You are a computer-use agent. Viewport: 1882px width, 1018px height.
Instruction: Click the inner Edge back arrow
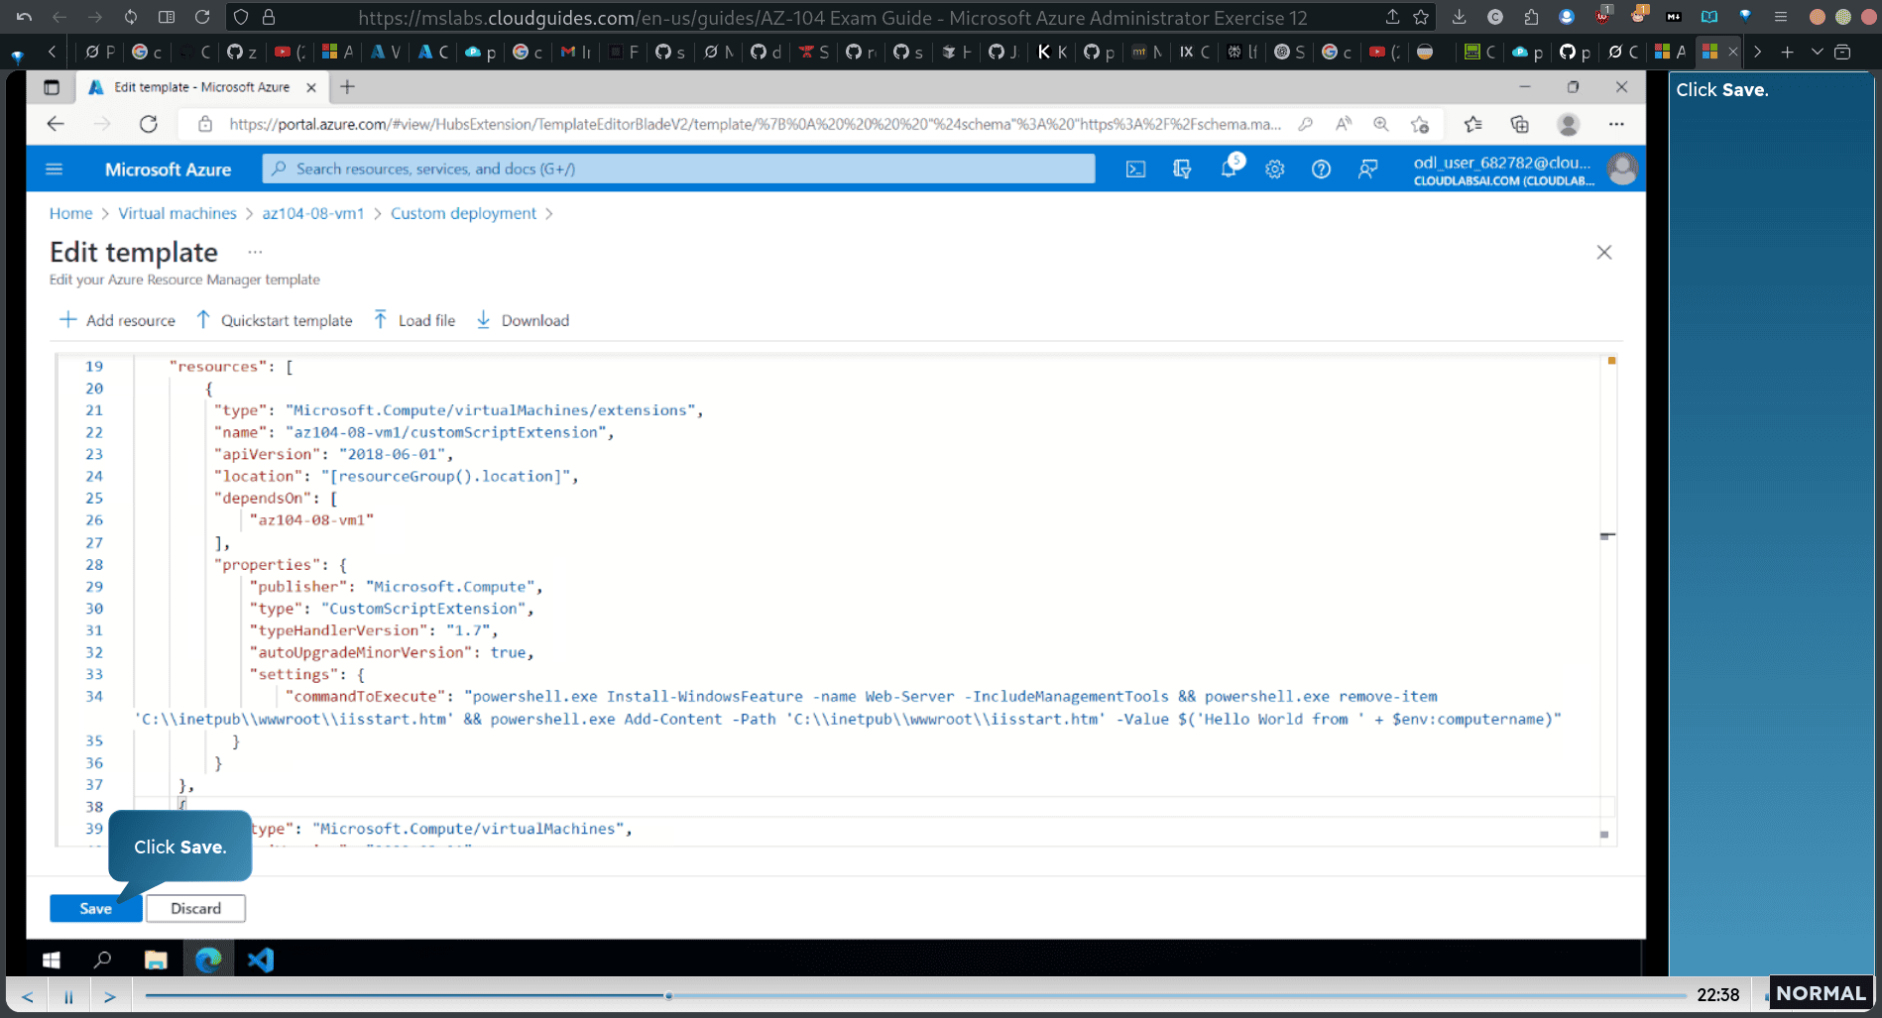(56, 124)
